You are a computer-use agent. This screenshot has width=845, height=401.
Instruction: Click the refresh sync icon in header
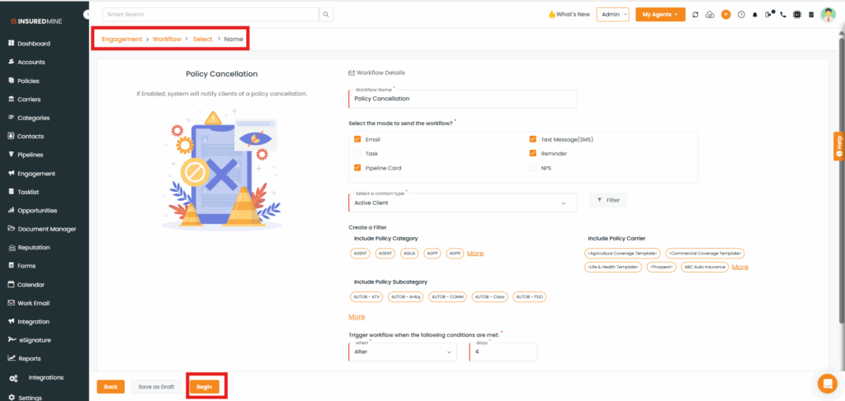696,14
